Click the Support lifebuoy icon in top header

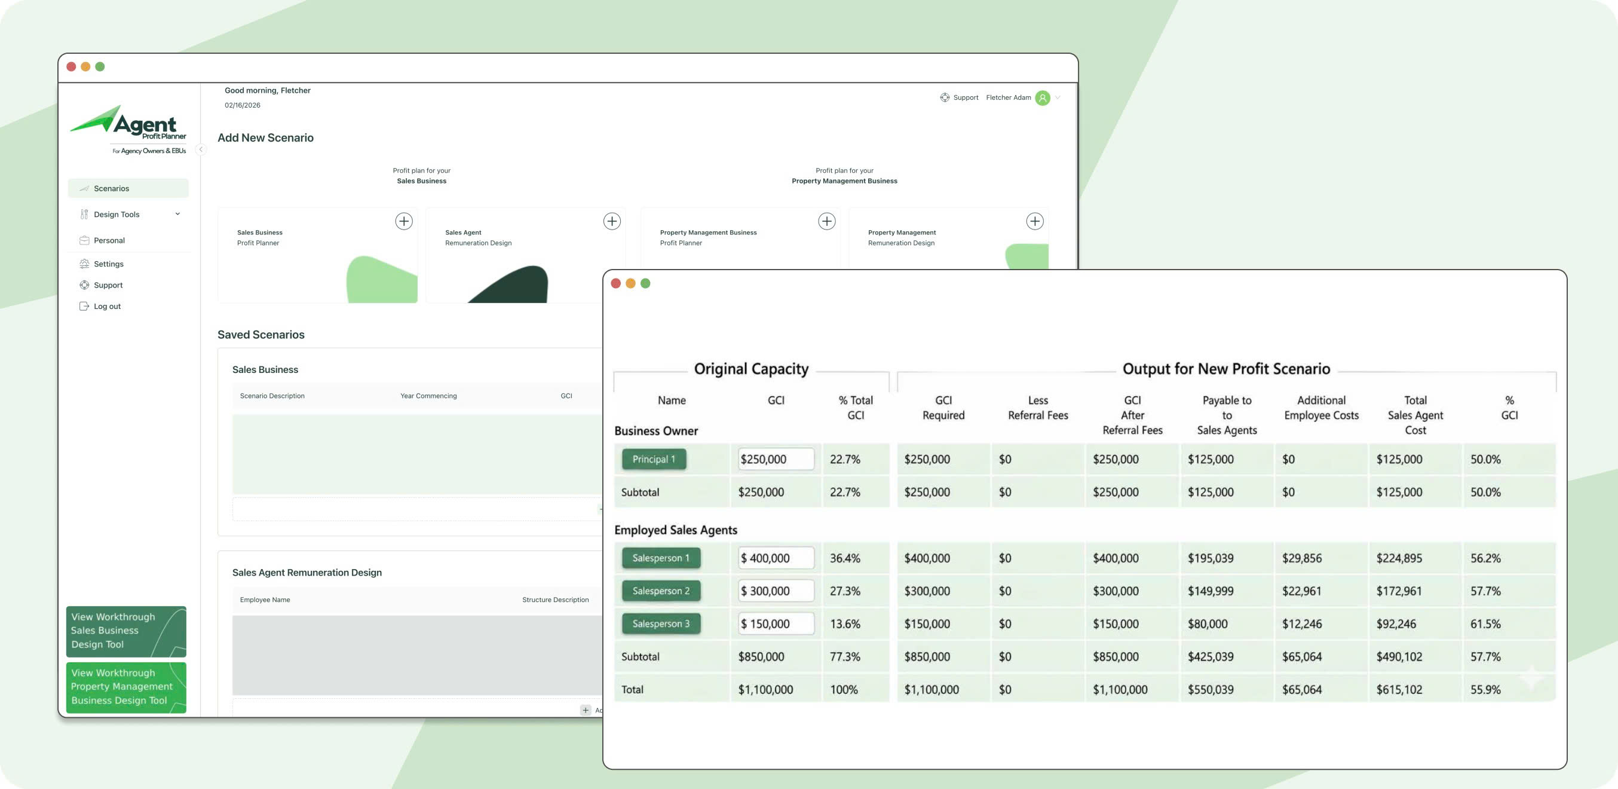coord(945,97)
